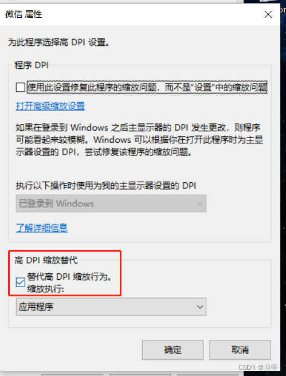Select the 程序 DPI group heading
This screenshot has height=376, width=286.
(32, 65)
